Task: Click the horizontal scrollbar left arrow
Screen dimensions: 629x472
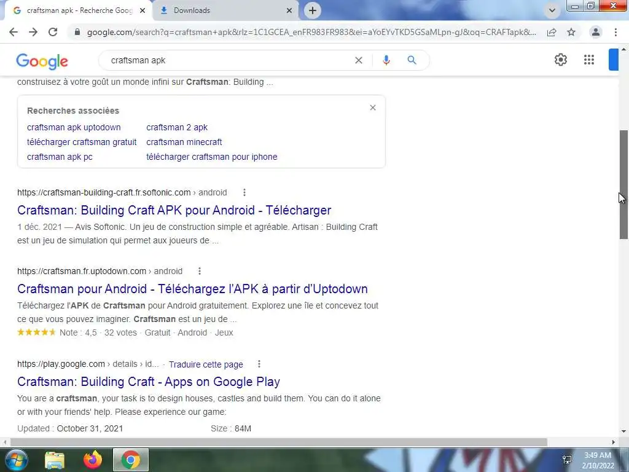Action: click(4, 442)
